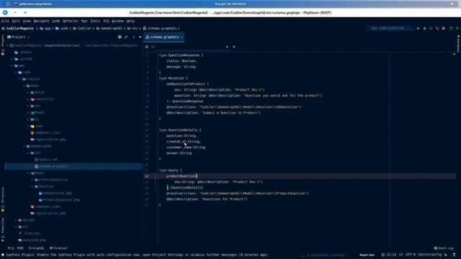Image resolution: width=461 pixels, height=259 pixels.
Task: Open the VCS menu
Action: pyautogui.click(x=106, y=21)
